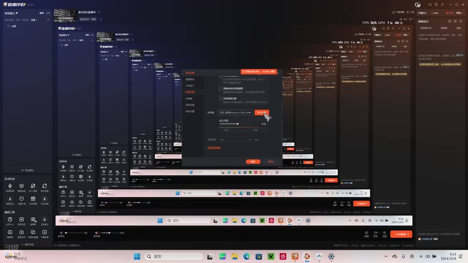Open the 多人连麦 interactive tool
The image size is (468, 263).
(x=33, y=186)
